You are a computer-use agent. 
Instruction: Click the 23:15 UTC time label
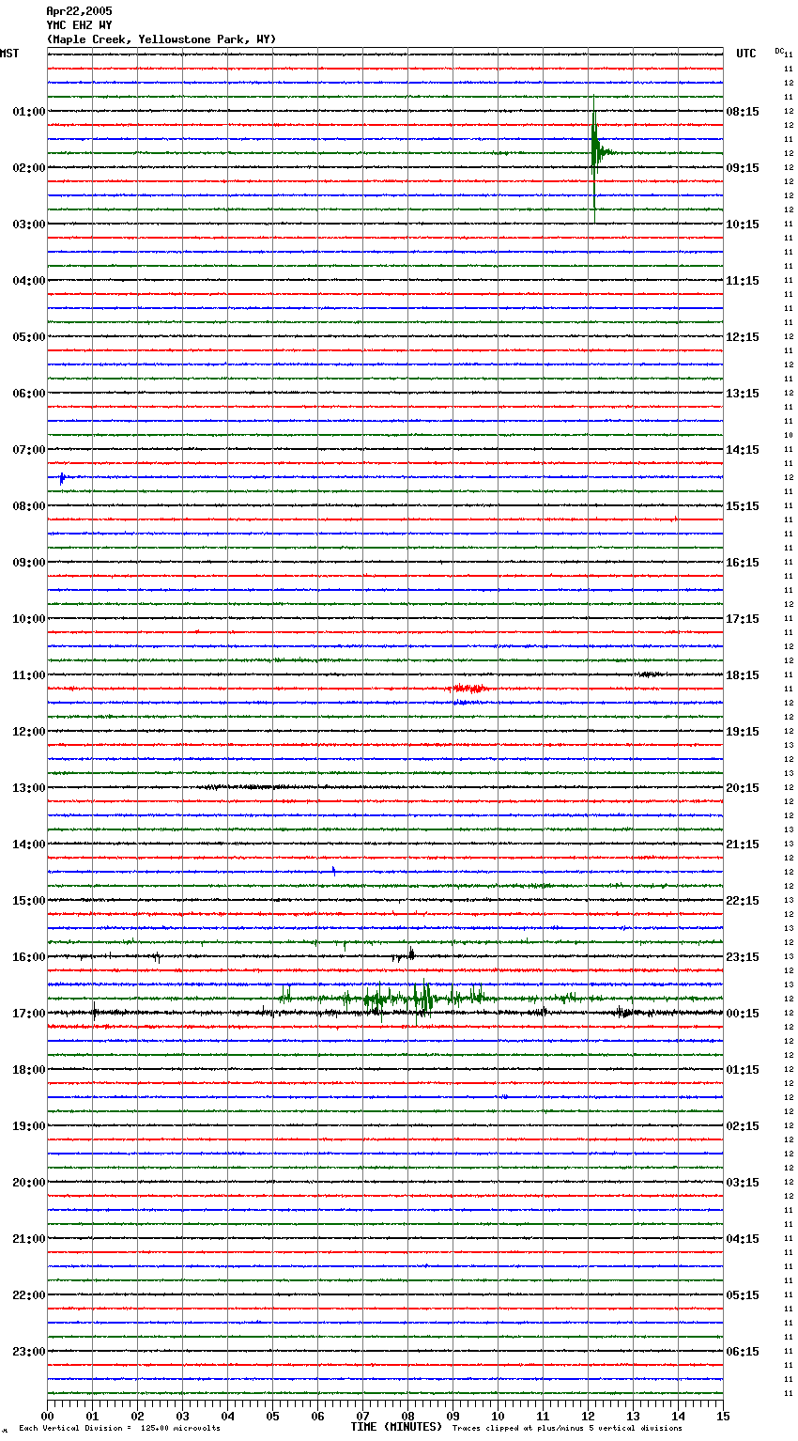(x=743, y=957)
